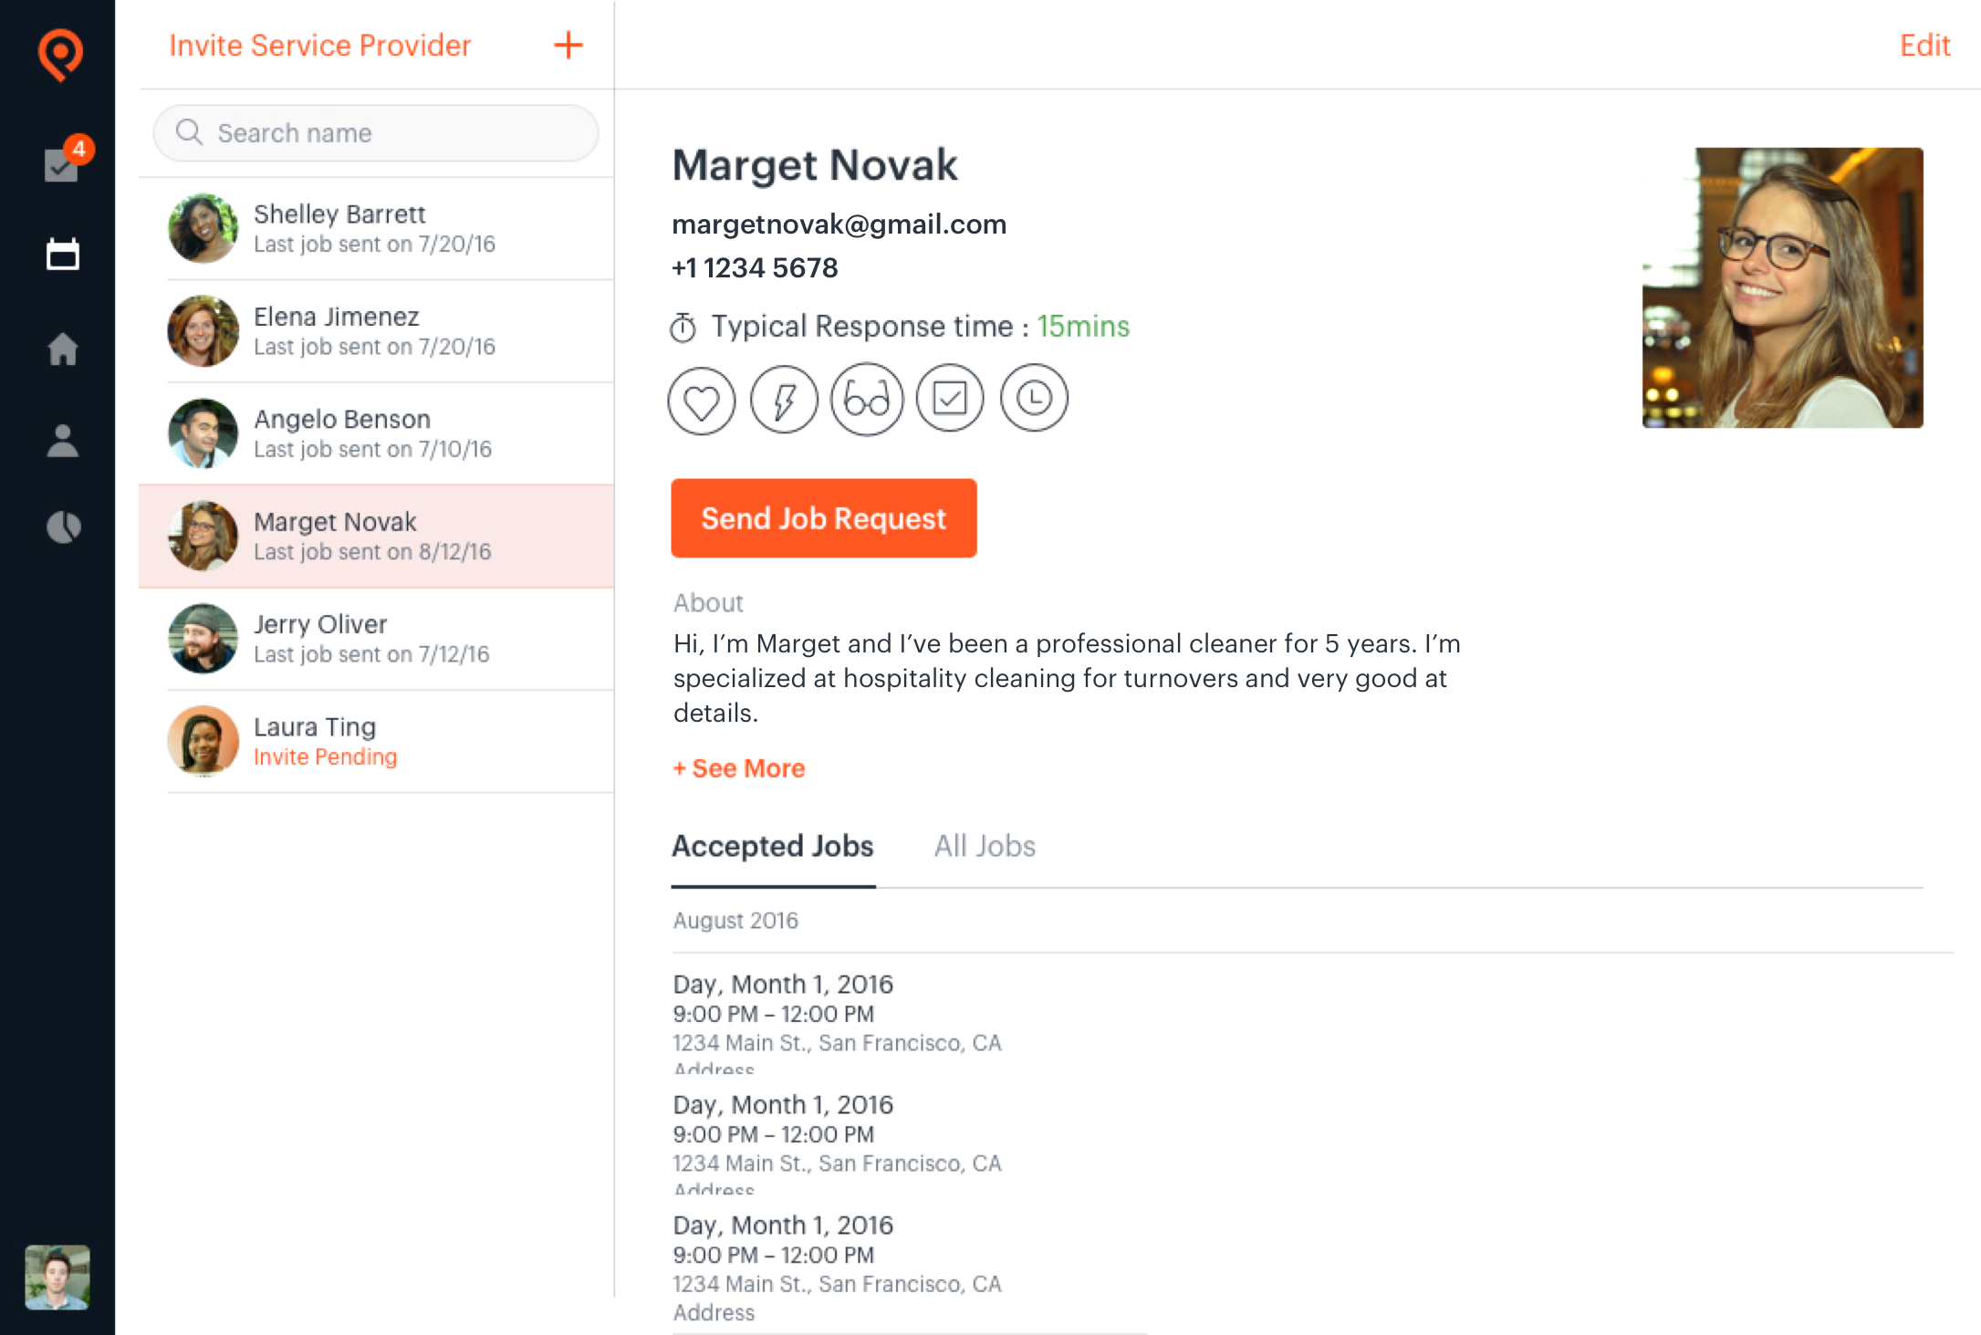Click the Edit button top right
Image resolution: width=1981 pixels, height=1335 pixels.
tap(1926, 43)
